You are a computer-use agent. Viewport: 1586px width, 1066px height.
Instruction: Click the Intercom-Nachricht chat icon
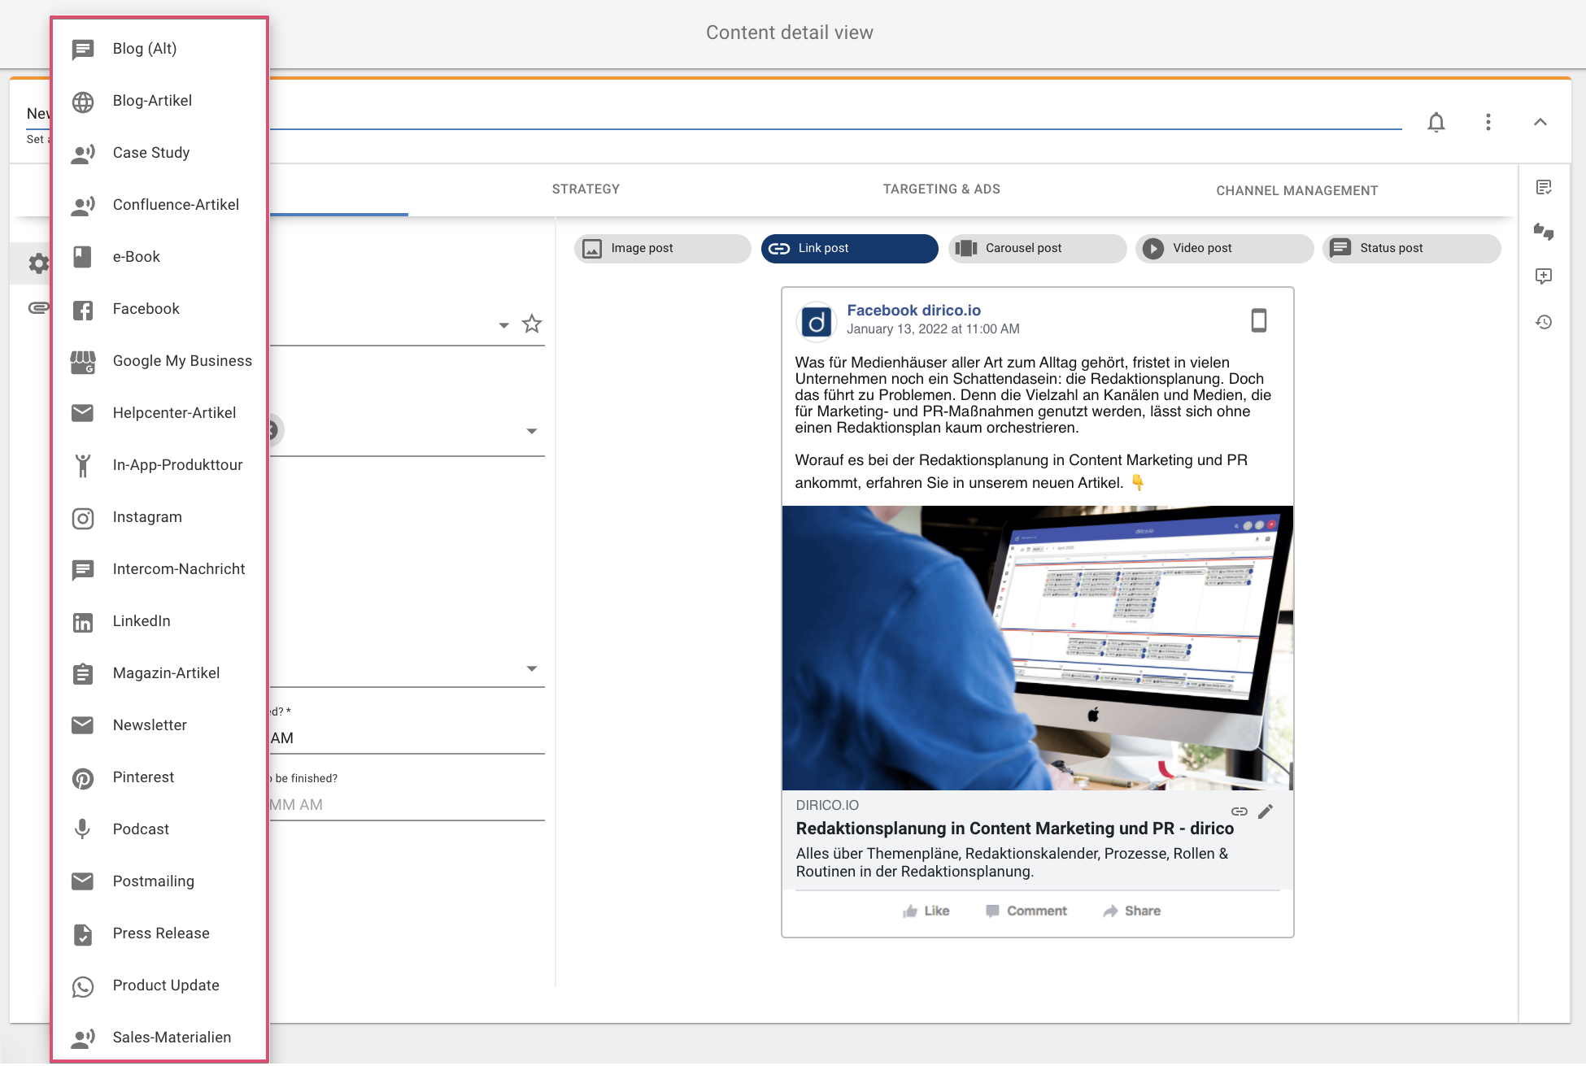tap(83, 570)
